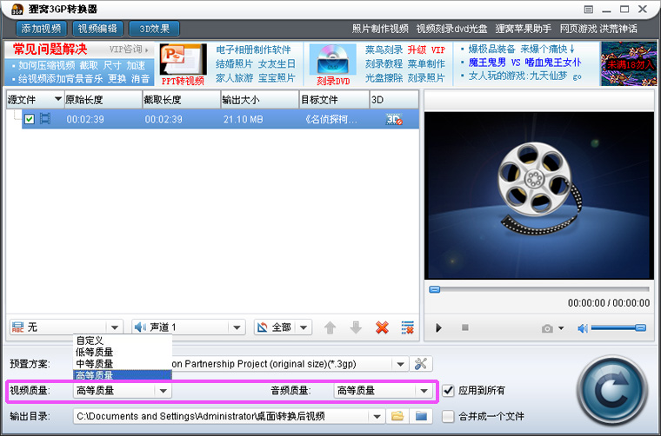Select the 21.10 MB output size cell
This screenshot has height=436, width=661.
pos(244,119)
